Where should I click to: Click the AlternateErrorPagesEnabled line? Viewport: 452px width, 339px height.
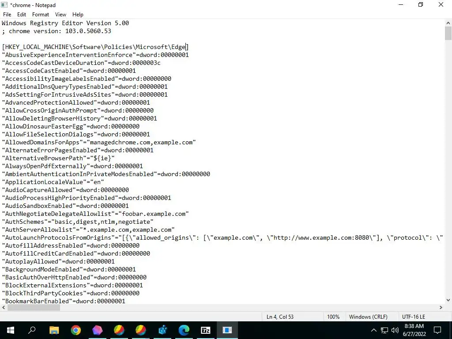point(78,150)
